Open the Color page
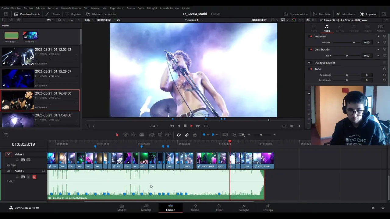This screenshot has height=219, width=390. tap(219, 208)
